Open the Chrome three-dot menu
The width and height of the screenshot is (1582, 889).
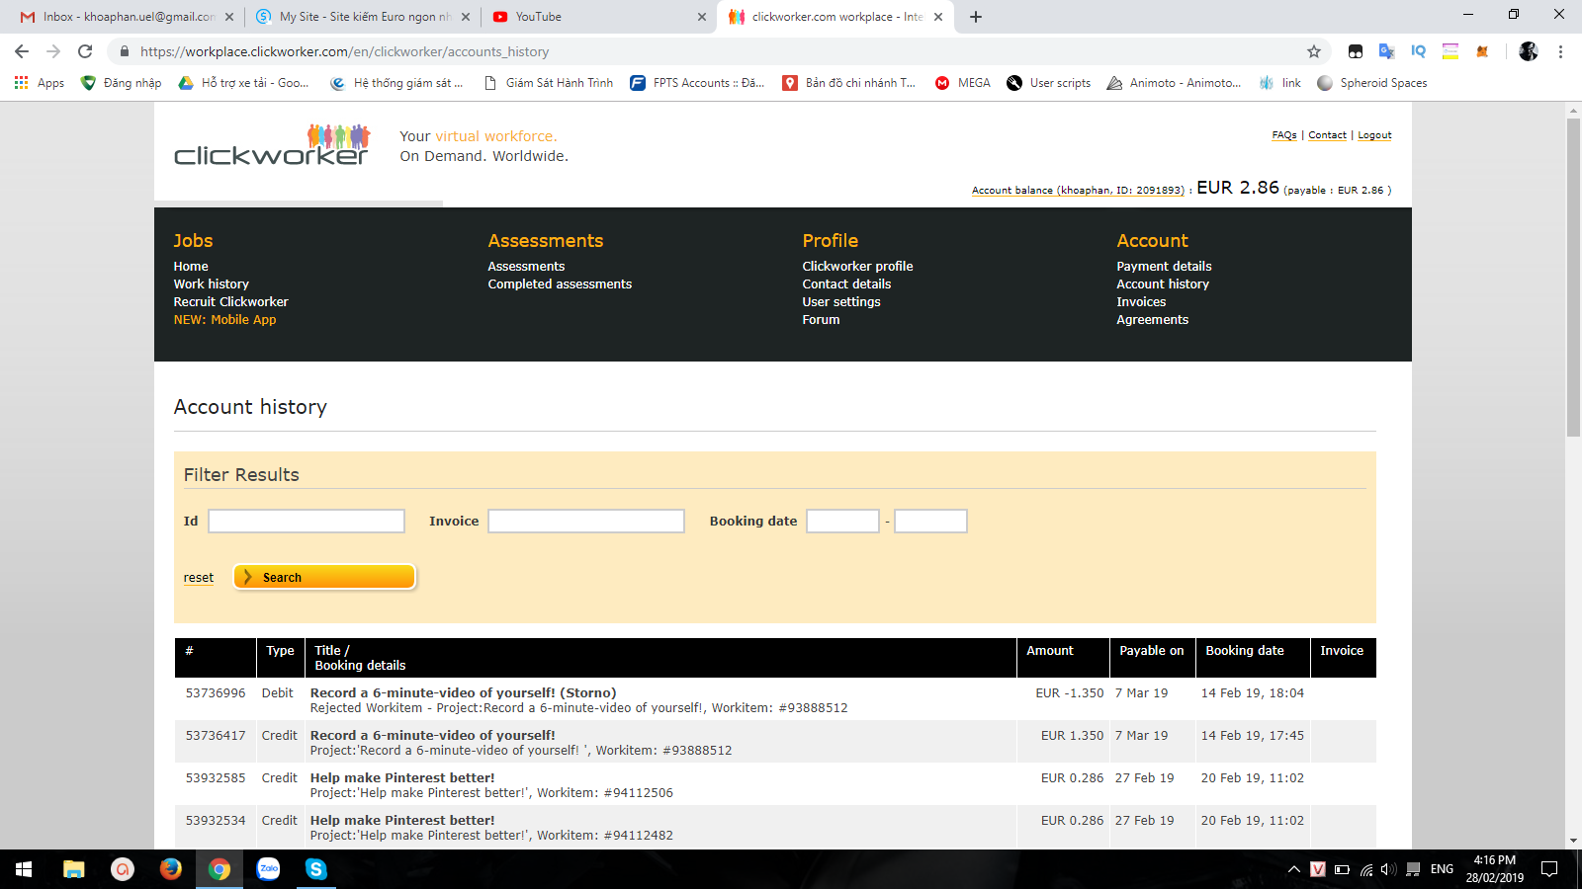tap(1560, 51)
